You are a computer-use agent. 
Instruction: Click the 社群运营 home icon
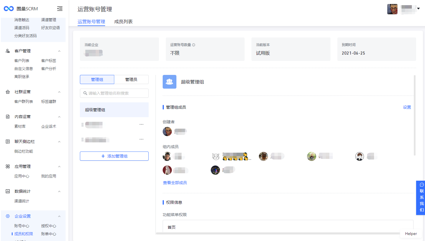click(8, 92)
